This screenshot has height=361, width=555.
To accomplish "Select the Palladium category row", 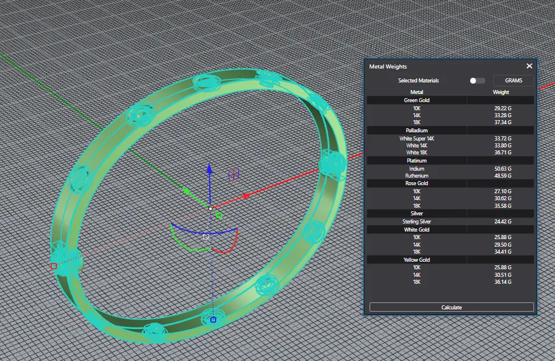I will [x=450, y=131].
